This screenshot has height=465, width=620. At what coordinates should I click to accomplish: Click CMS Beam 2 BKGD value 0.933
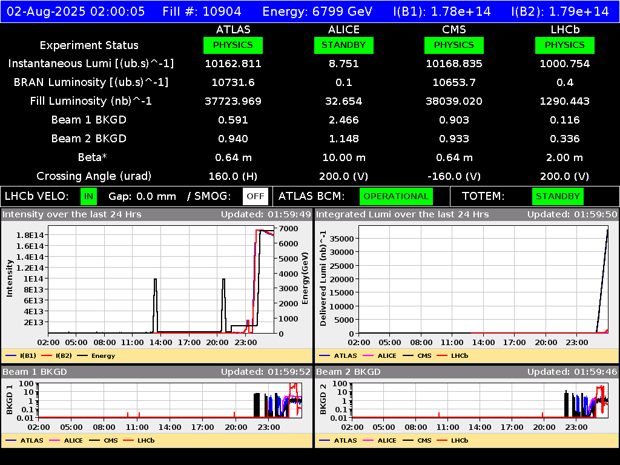point(454,139)
